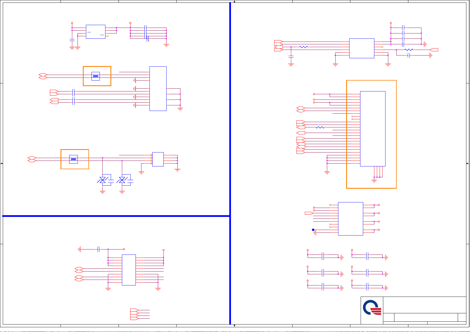Select the input port left of bottom-right IC
Image resolution: width=470 pixels, height=332 pixels.
[x=308, y=213]
